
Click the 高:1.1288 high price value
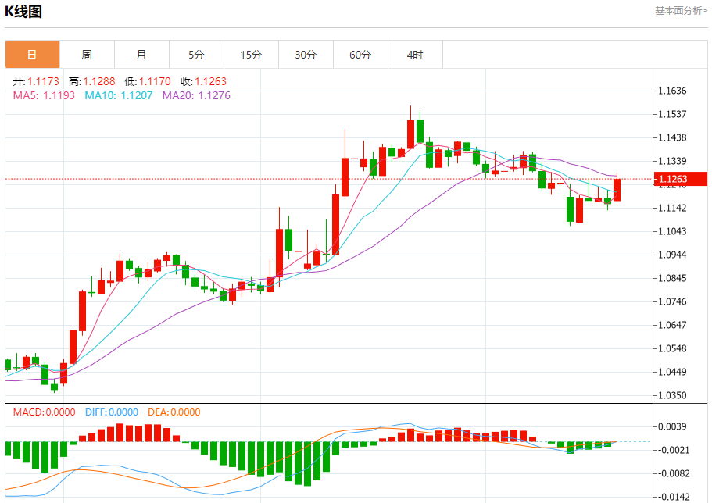click(x=91, y=81)
